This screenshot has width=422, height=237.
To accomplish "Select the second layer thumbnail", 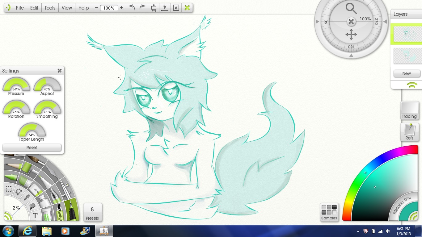I will tap(407, 56).
